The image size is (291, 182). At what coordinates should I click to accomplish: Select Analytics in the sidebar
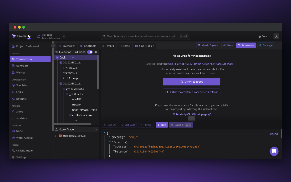(21, 118)
